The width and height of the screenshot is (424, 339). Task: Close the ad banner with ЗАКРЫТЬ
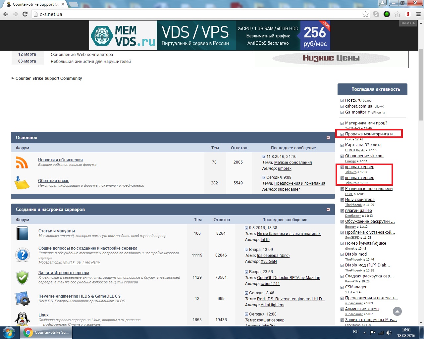pos(408,23)
